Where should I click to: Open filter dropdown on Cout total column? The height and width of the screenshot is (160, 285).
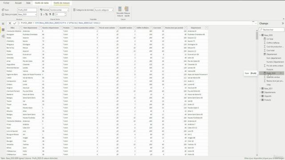[163, 28]
